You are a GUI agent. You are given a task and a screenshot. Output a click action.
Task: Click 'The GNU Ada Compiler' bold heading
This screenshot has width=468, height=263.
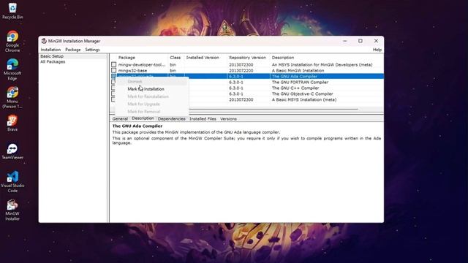[137, 126]
